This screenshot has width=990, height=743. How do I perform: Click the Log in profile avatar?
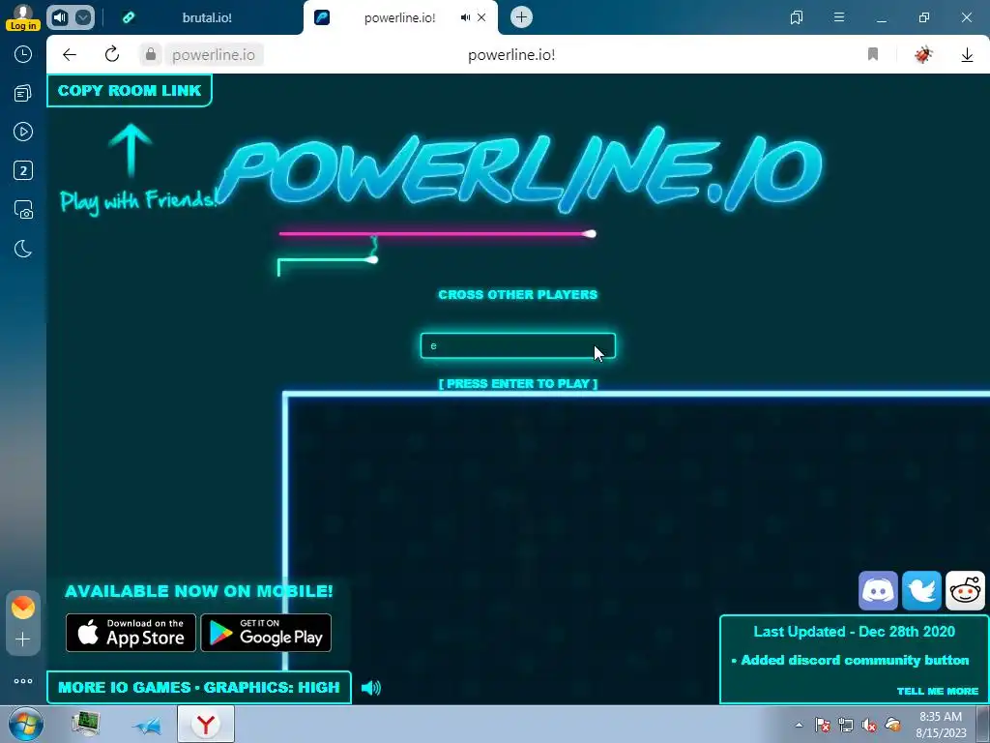pos(23,17)
